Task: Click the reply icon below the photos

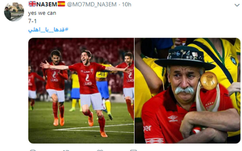Action: click(33, 150)
